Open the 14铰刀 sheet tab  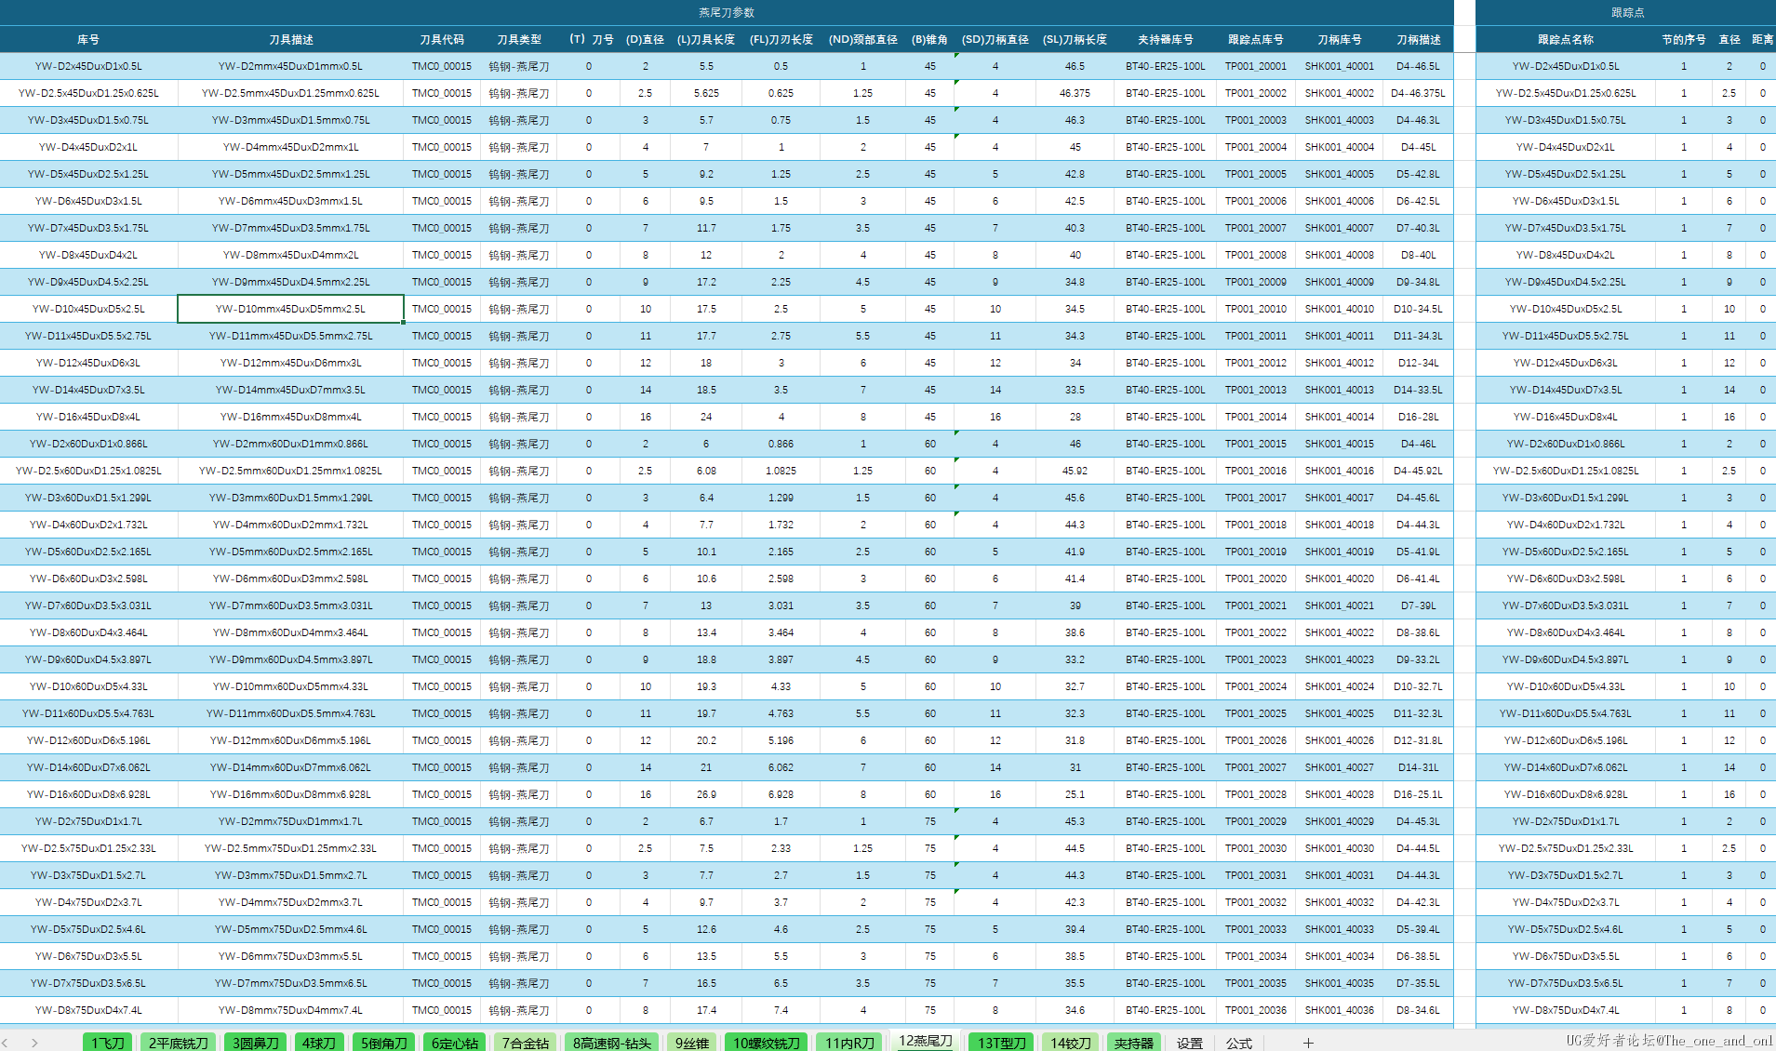1071,1043
